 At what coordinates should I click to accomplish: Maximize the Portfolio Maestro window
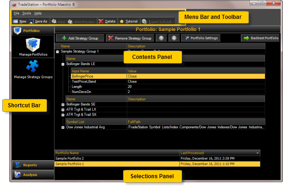tap(263, 3)
